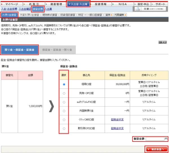Viewport: 169px width, 153px height.
Task: Select the 外国株預り金 radio button
Action: pyautogui.click(x=64, y=111)
